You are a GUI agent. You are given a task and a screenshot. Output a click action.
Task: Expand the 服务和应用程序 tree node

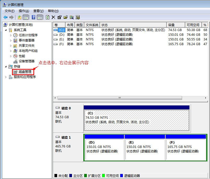pyautogui.click(x=6, y=77)
